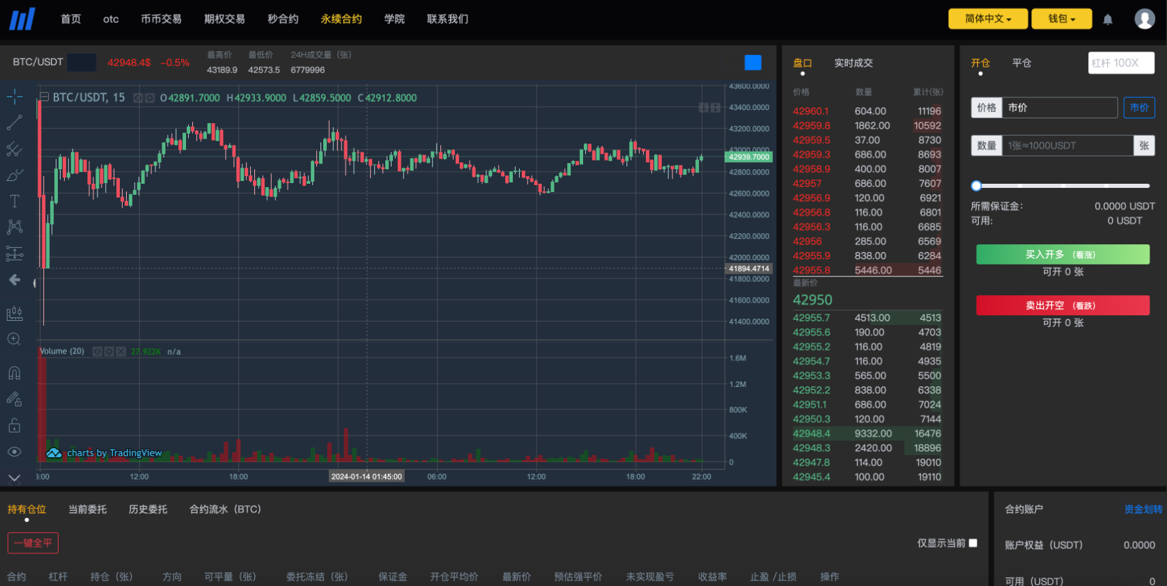
Task: Click the user profile avatar
Action: click(1144, 19)
